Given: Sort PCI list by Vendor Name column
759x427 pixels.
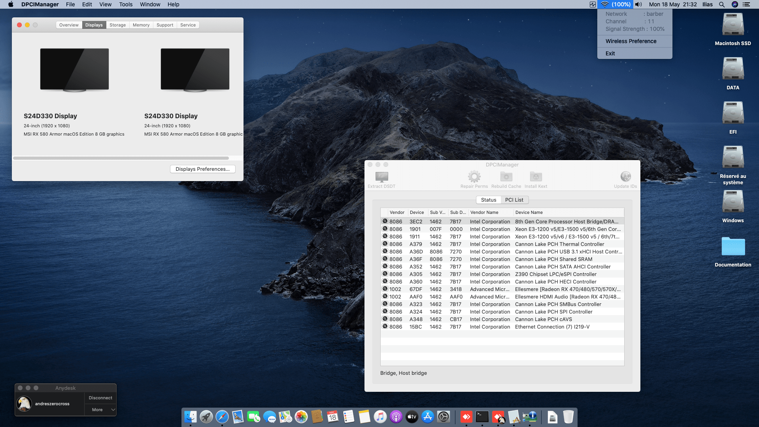Looking at the screenshot, I should pos(490,212).
